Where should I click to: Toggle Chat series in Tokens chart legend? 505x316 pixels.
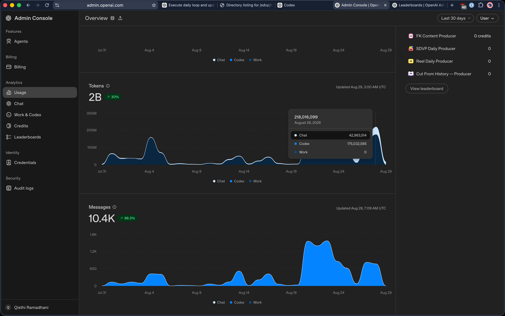click(219, 181)
